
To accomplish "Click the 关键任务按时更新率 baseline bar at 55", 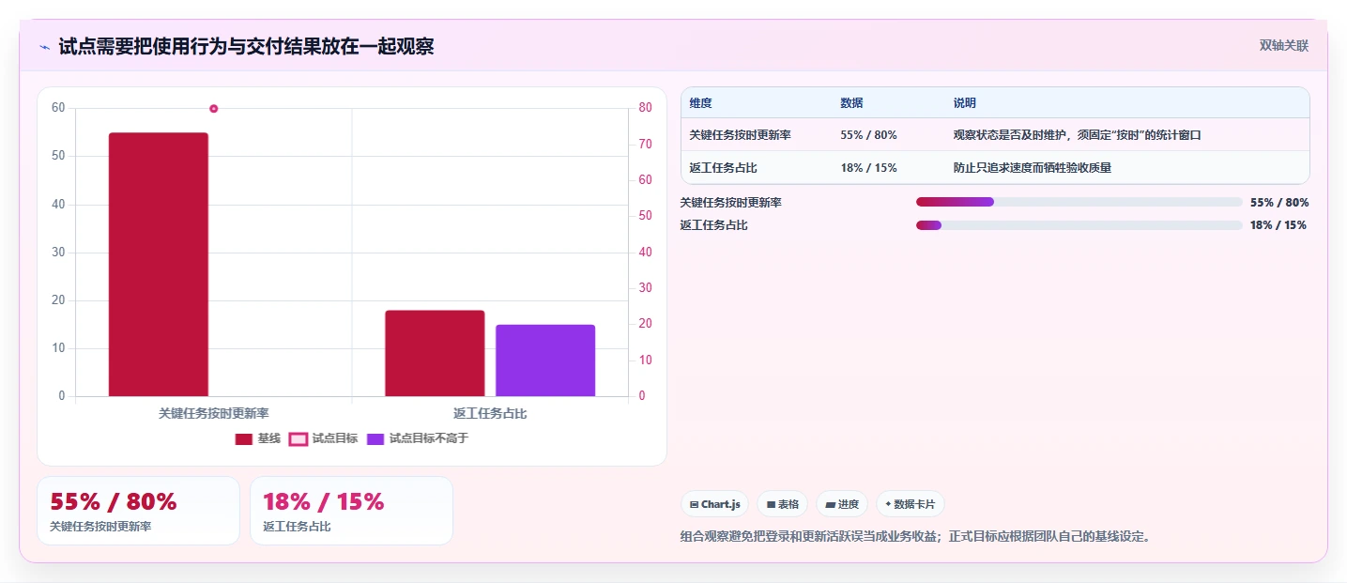I will point(159,265).
